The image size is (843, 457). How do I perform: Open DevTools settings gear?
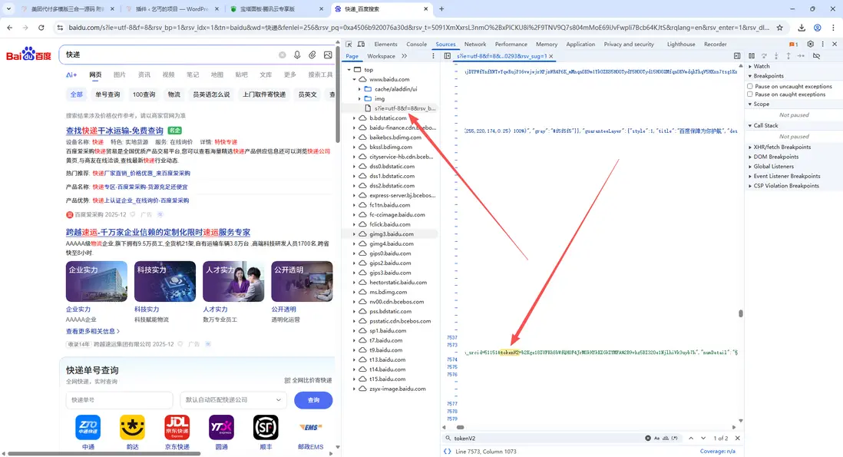coord(810,44)
